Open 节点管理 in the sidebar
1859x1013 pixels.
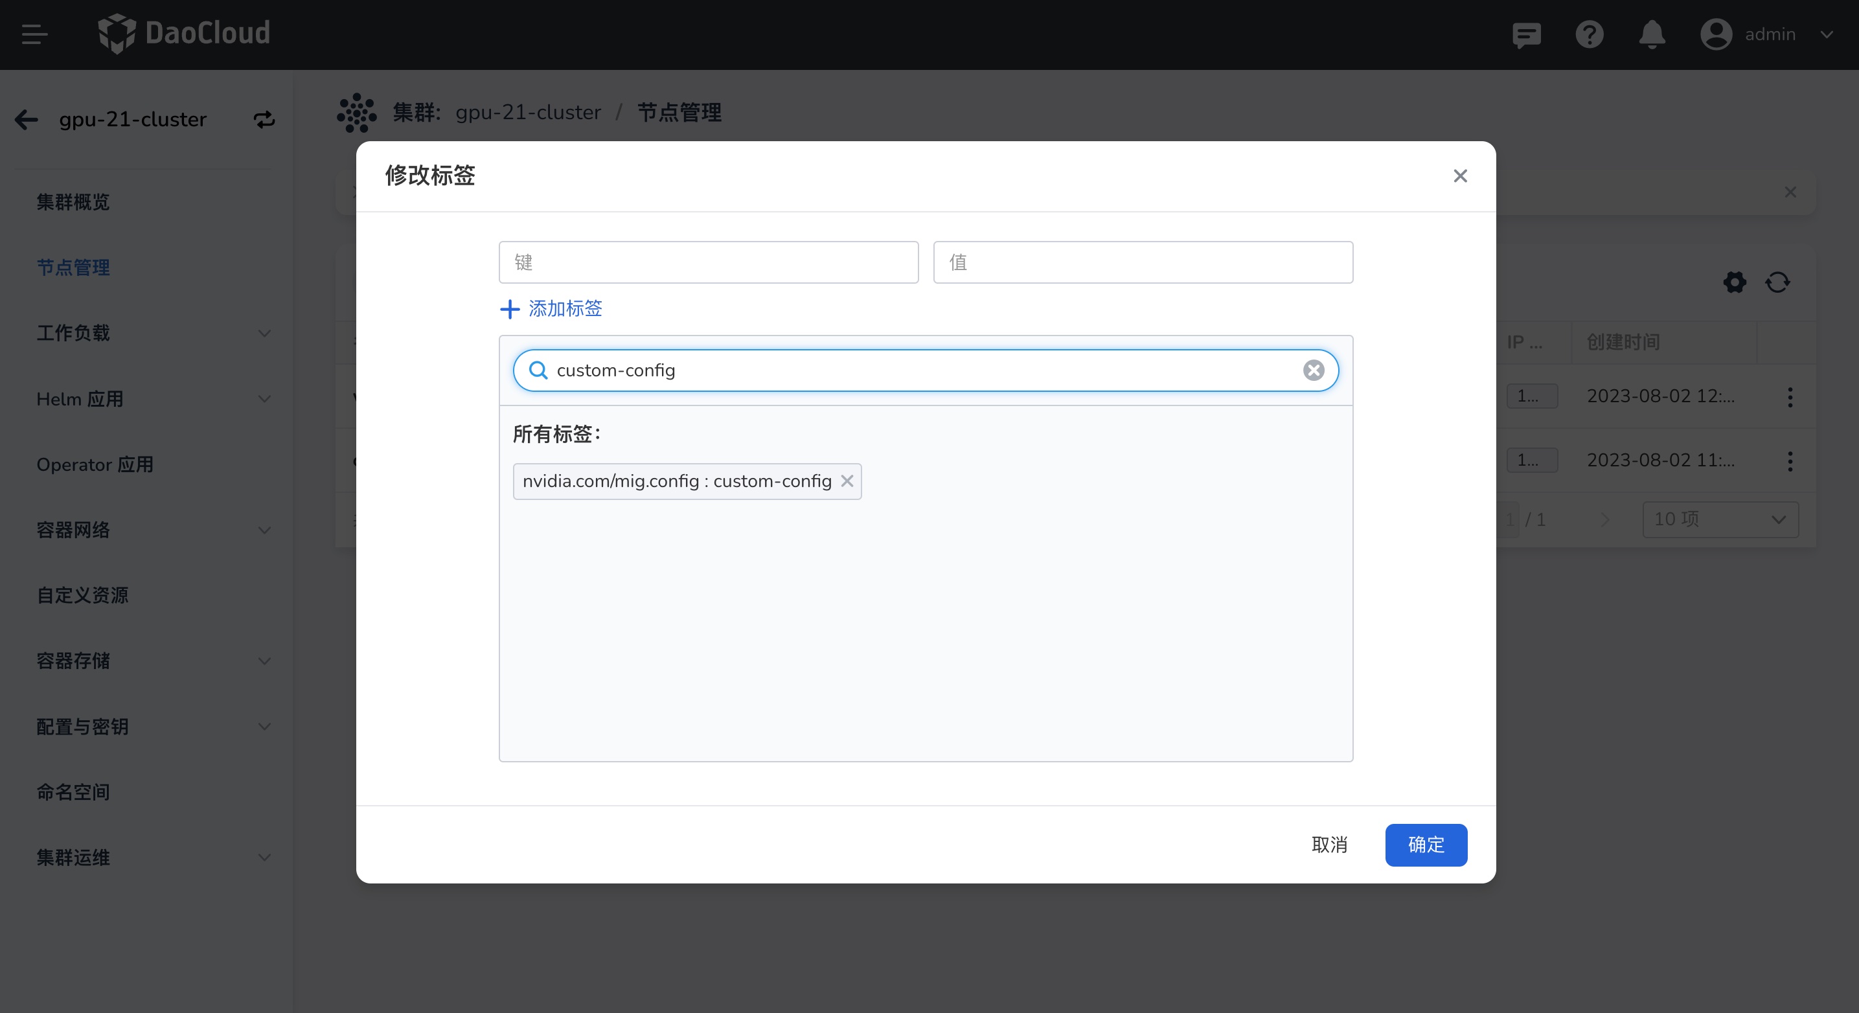[x=73, y=267]
